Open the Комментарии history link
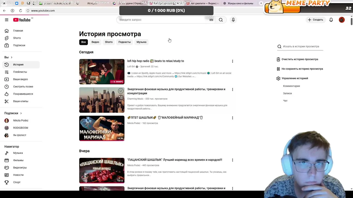This screenshot has height=198, width=353. click(x=292, y=86)
